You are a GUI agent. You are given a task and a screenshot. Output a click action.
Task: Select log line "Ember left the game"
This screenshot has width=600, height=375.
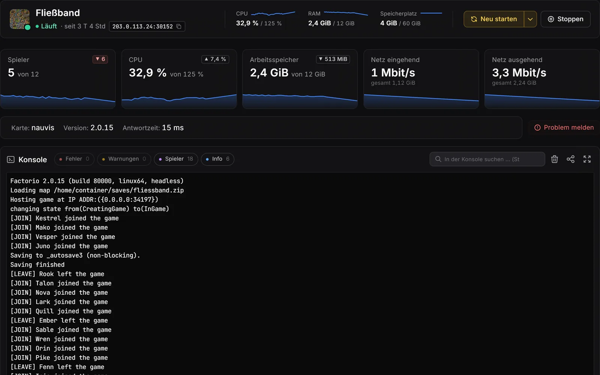tap(59, 321)
